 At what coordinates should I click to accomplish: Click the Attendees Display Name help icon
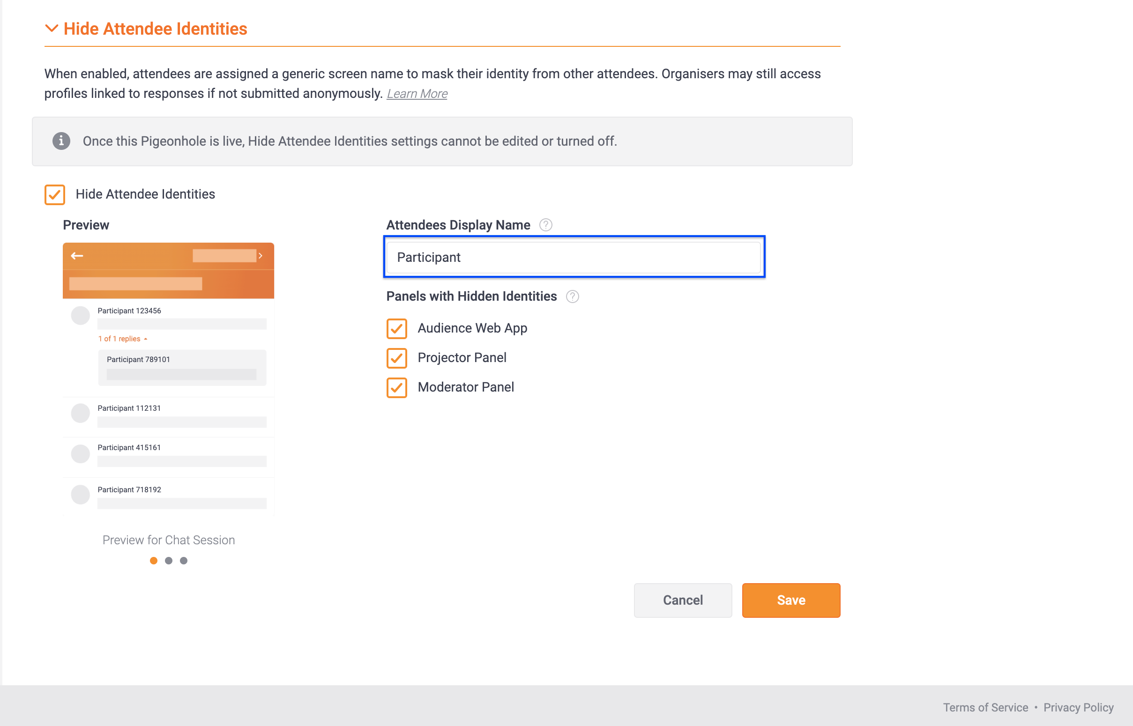coord(545,225)
